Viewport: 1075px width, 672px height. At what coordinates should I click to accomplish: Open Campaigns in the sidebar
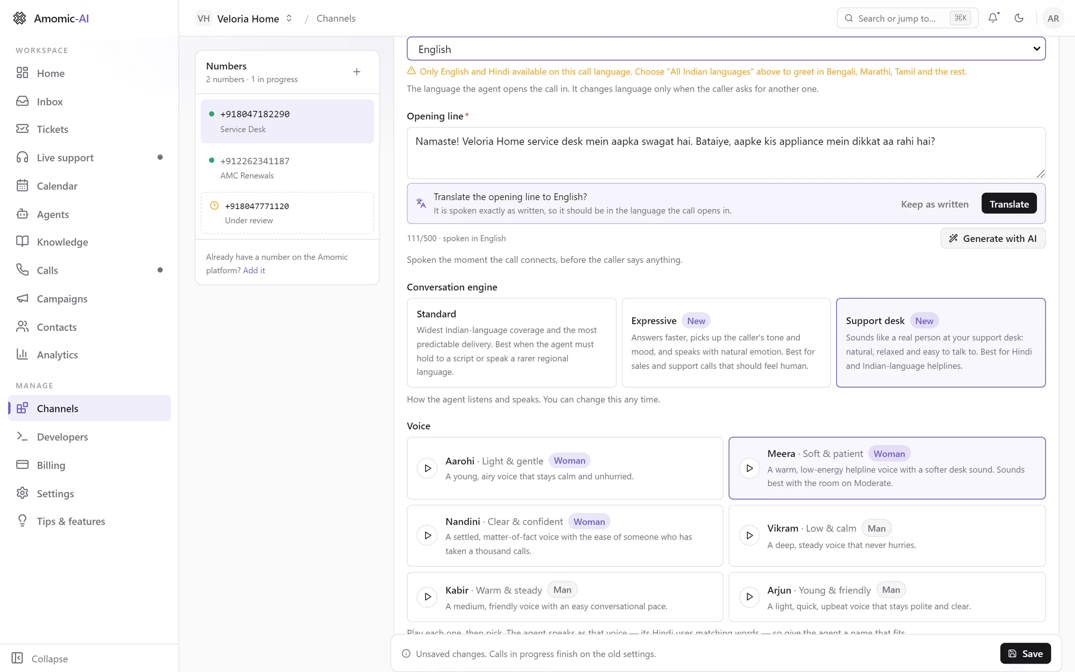[x=90, y=299]
